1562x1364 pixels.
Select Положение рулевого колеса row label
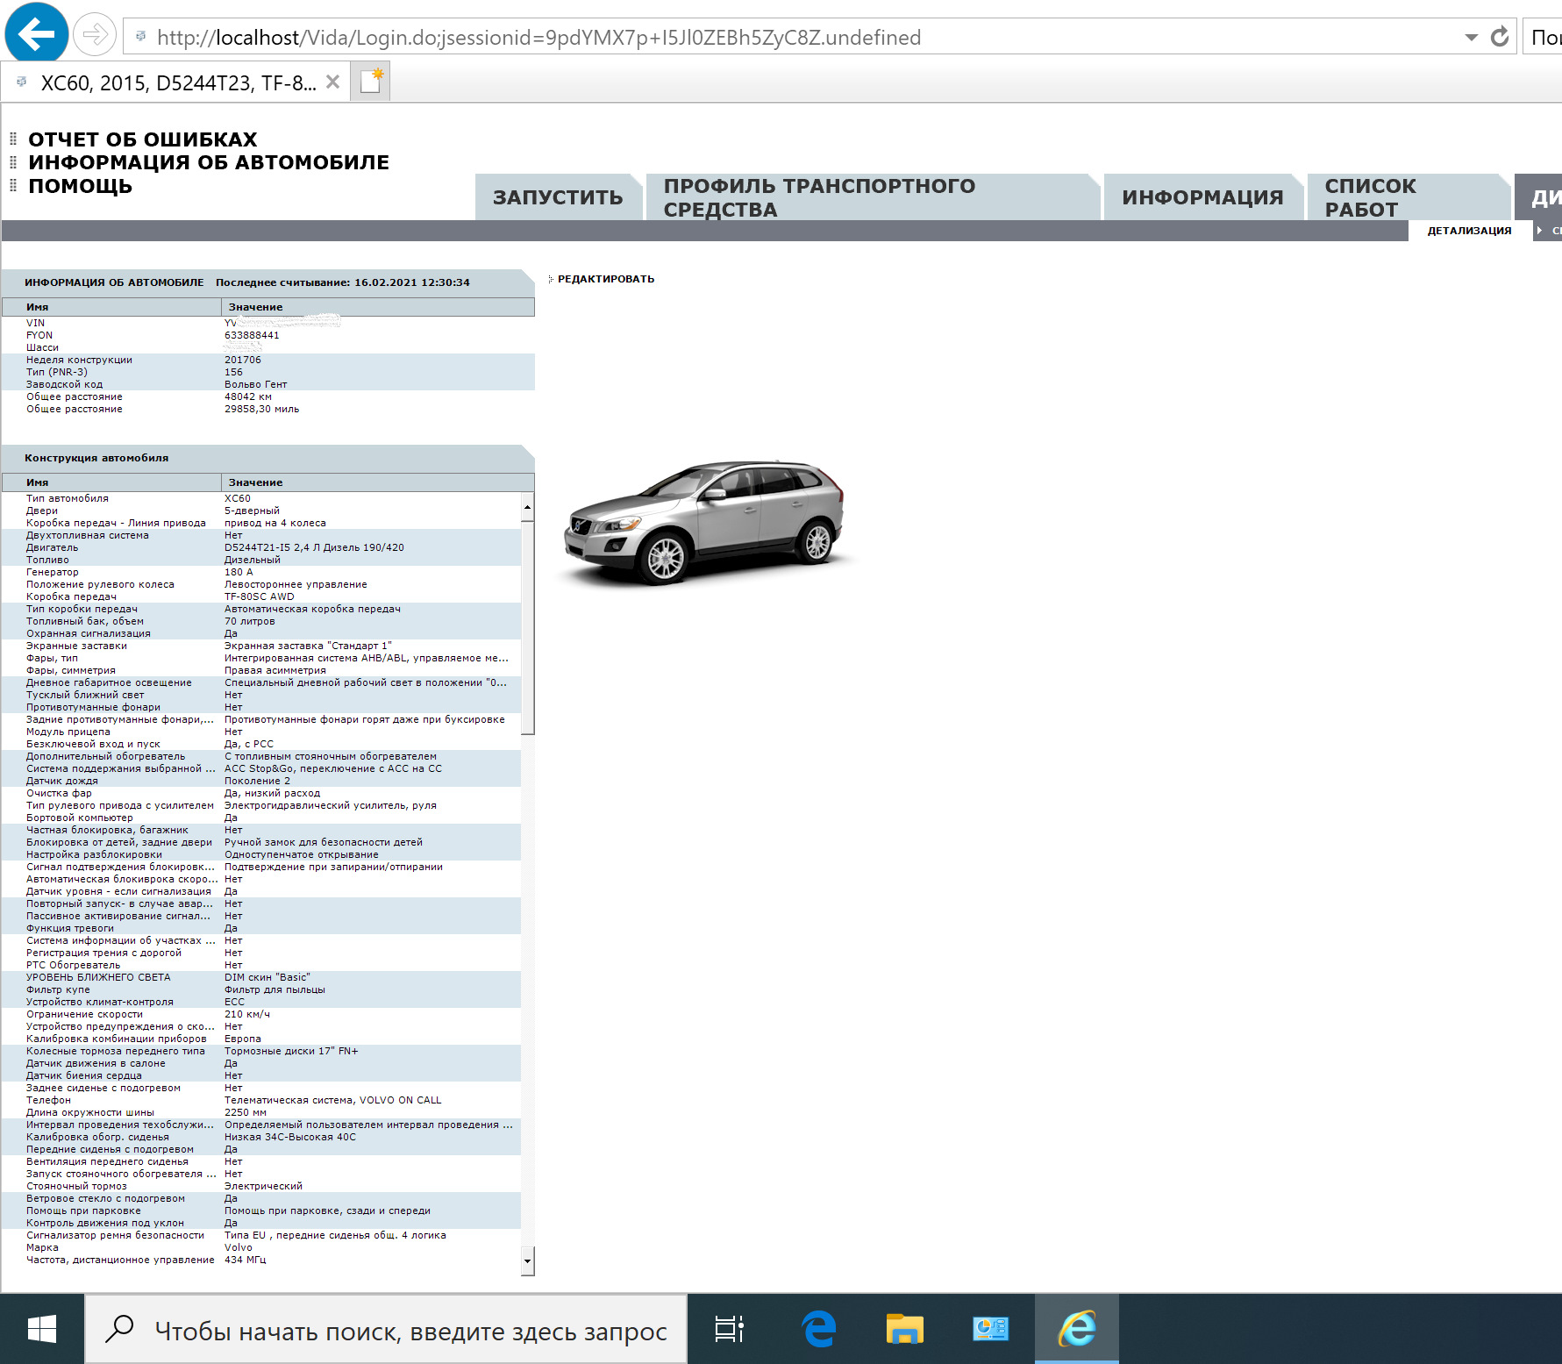(100, 584)
